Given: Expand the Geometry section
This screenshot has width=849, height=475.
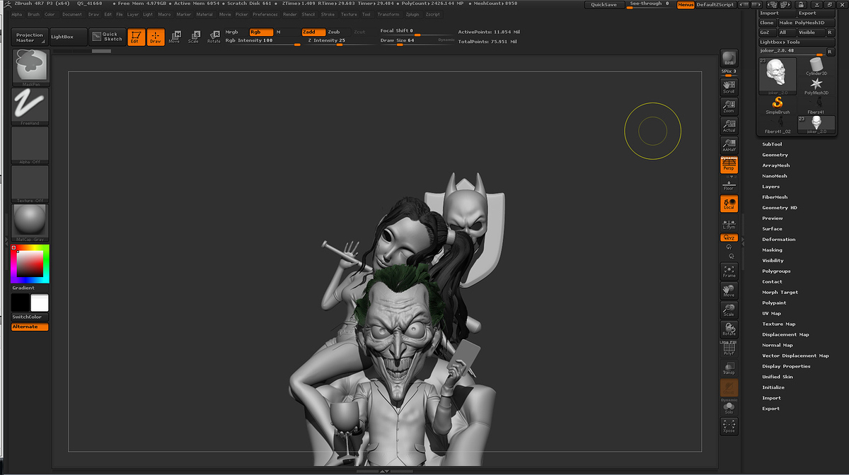Looking at the screenshot, I should (775, 155).
